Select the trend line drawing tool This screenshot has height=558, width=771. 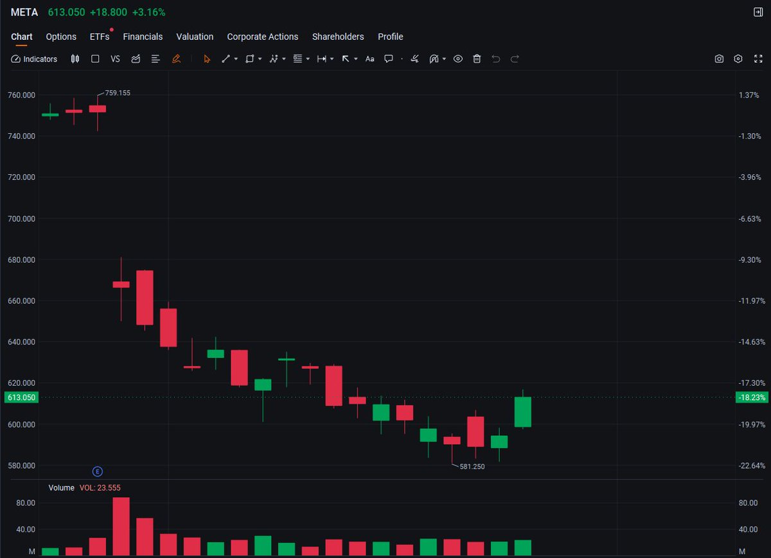(226, 59)
